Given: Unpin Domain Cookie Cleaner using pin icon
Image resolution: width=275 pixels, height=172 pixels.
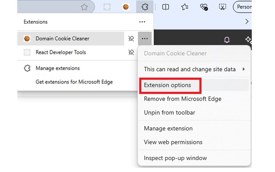Looking at the screenshot, I should click(x=131, y=39).
